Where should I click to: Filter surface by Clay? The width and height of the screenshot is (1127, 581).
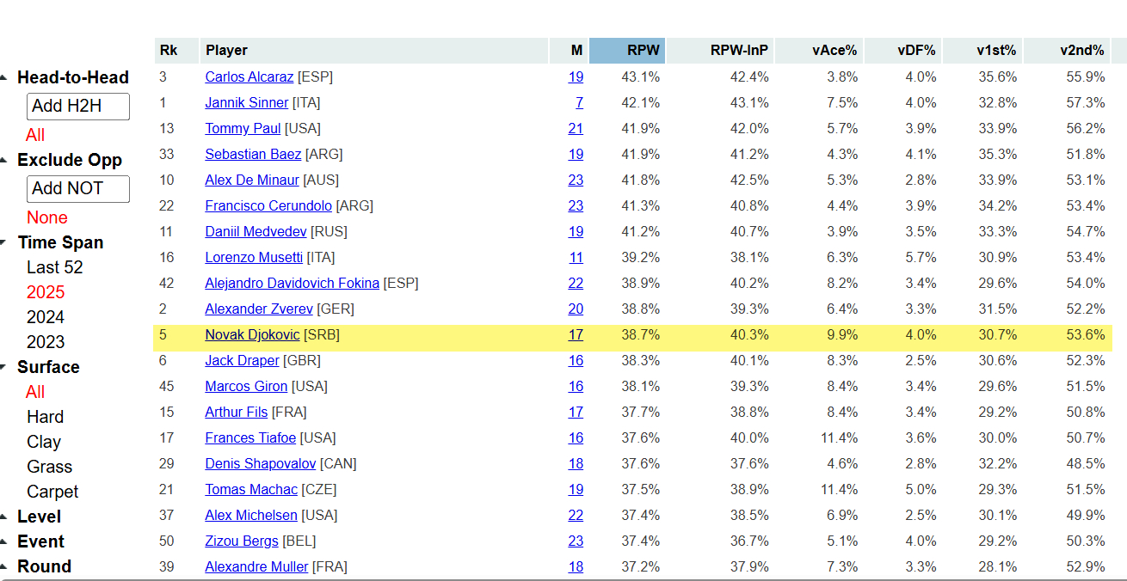click(x=44, y=442)
